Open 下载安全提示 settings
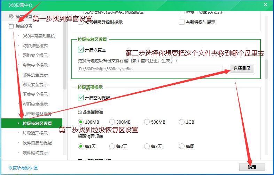 point(35,94)
